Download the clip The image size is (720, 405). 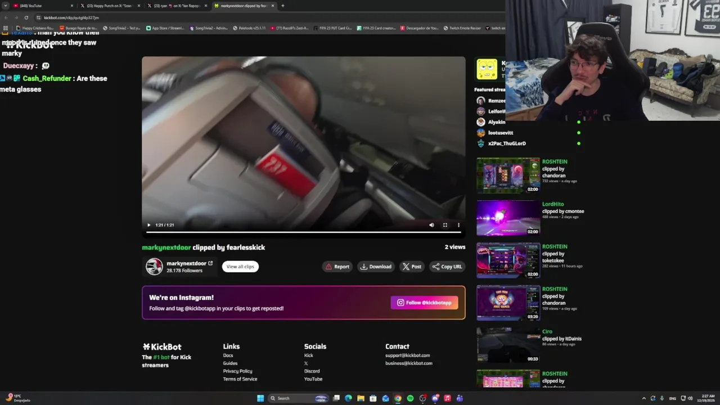376,267
